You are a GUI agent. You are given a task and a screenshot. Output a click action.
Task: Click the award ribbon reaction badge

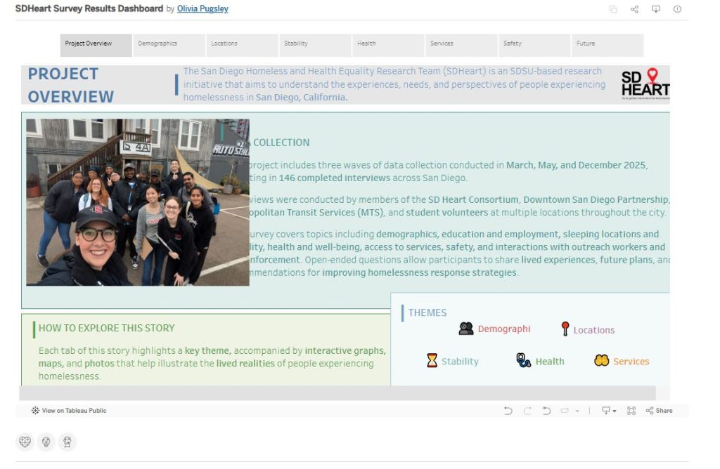[67, 442]
